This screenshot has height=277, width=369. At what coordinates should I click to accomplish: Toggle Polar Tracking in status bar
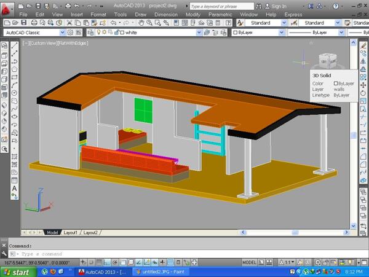click(x=115, y=262)
